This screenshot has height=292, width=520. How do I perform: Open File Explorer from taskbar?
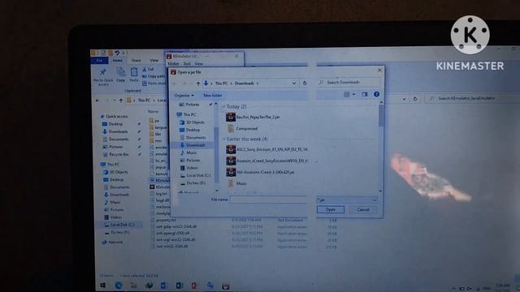pos(133,286)
